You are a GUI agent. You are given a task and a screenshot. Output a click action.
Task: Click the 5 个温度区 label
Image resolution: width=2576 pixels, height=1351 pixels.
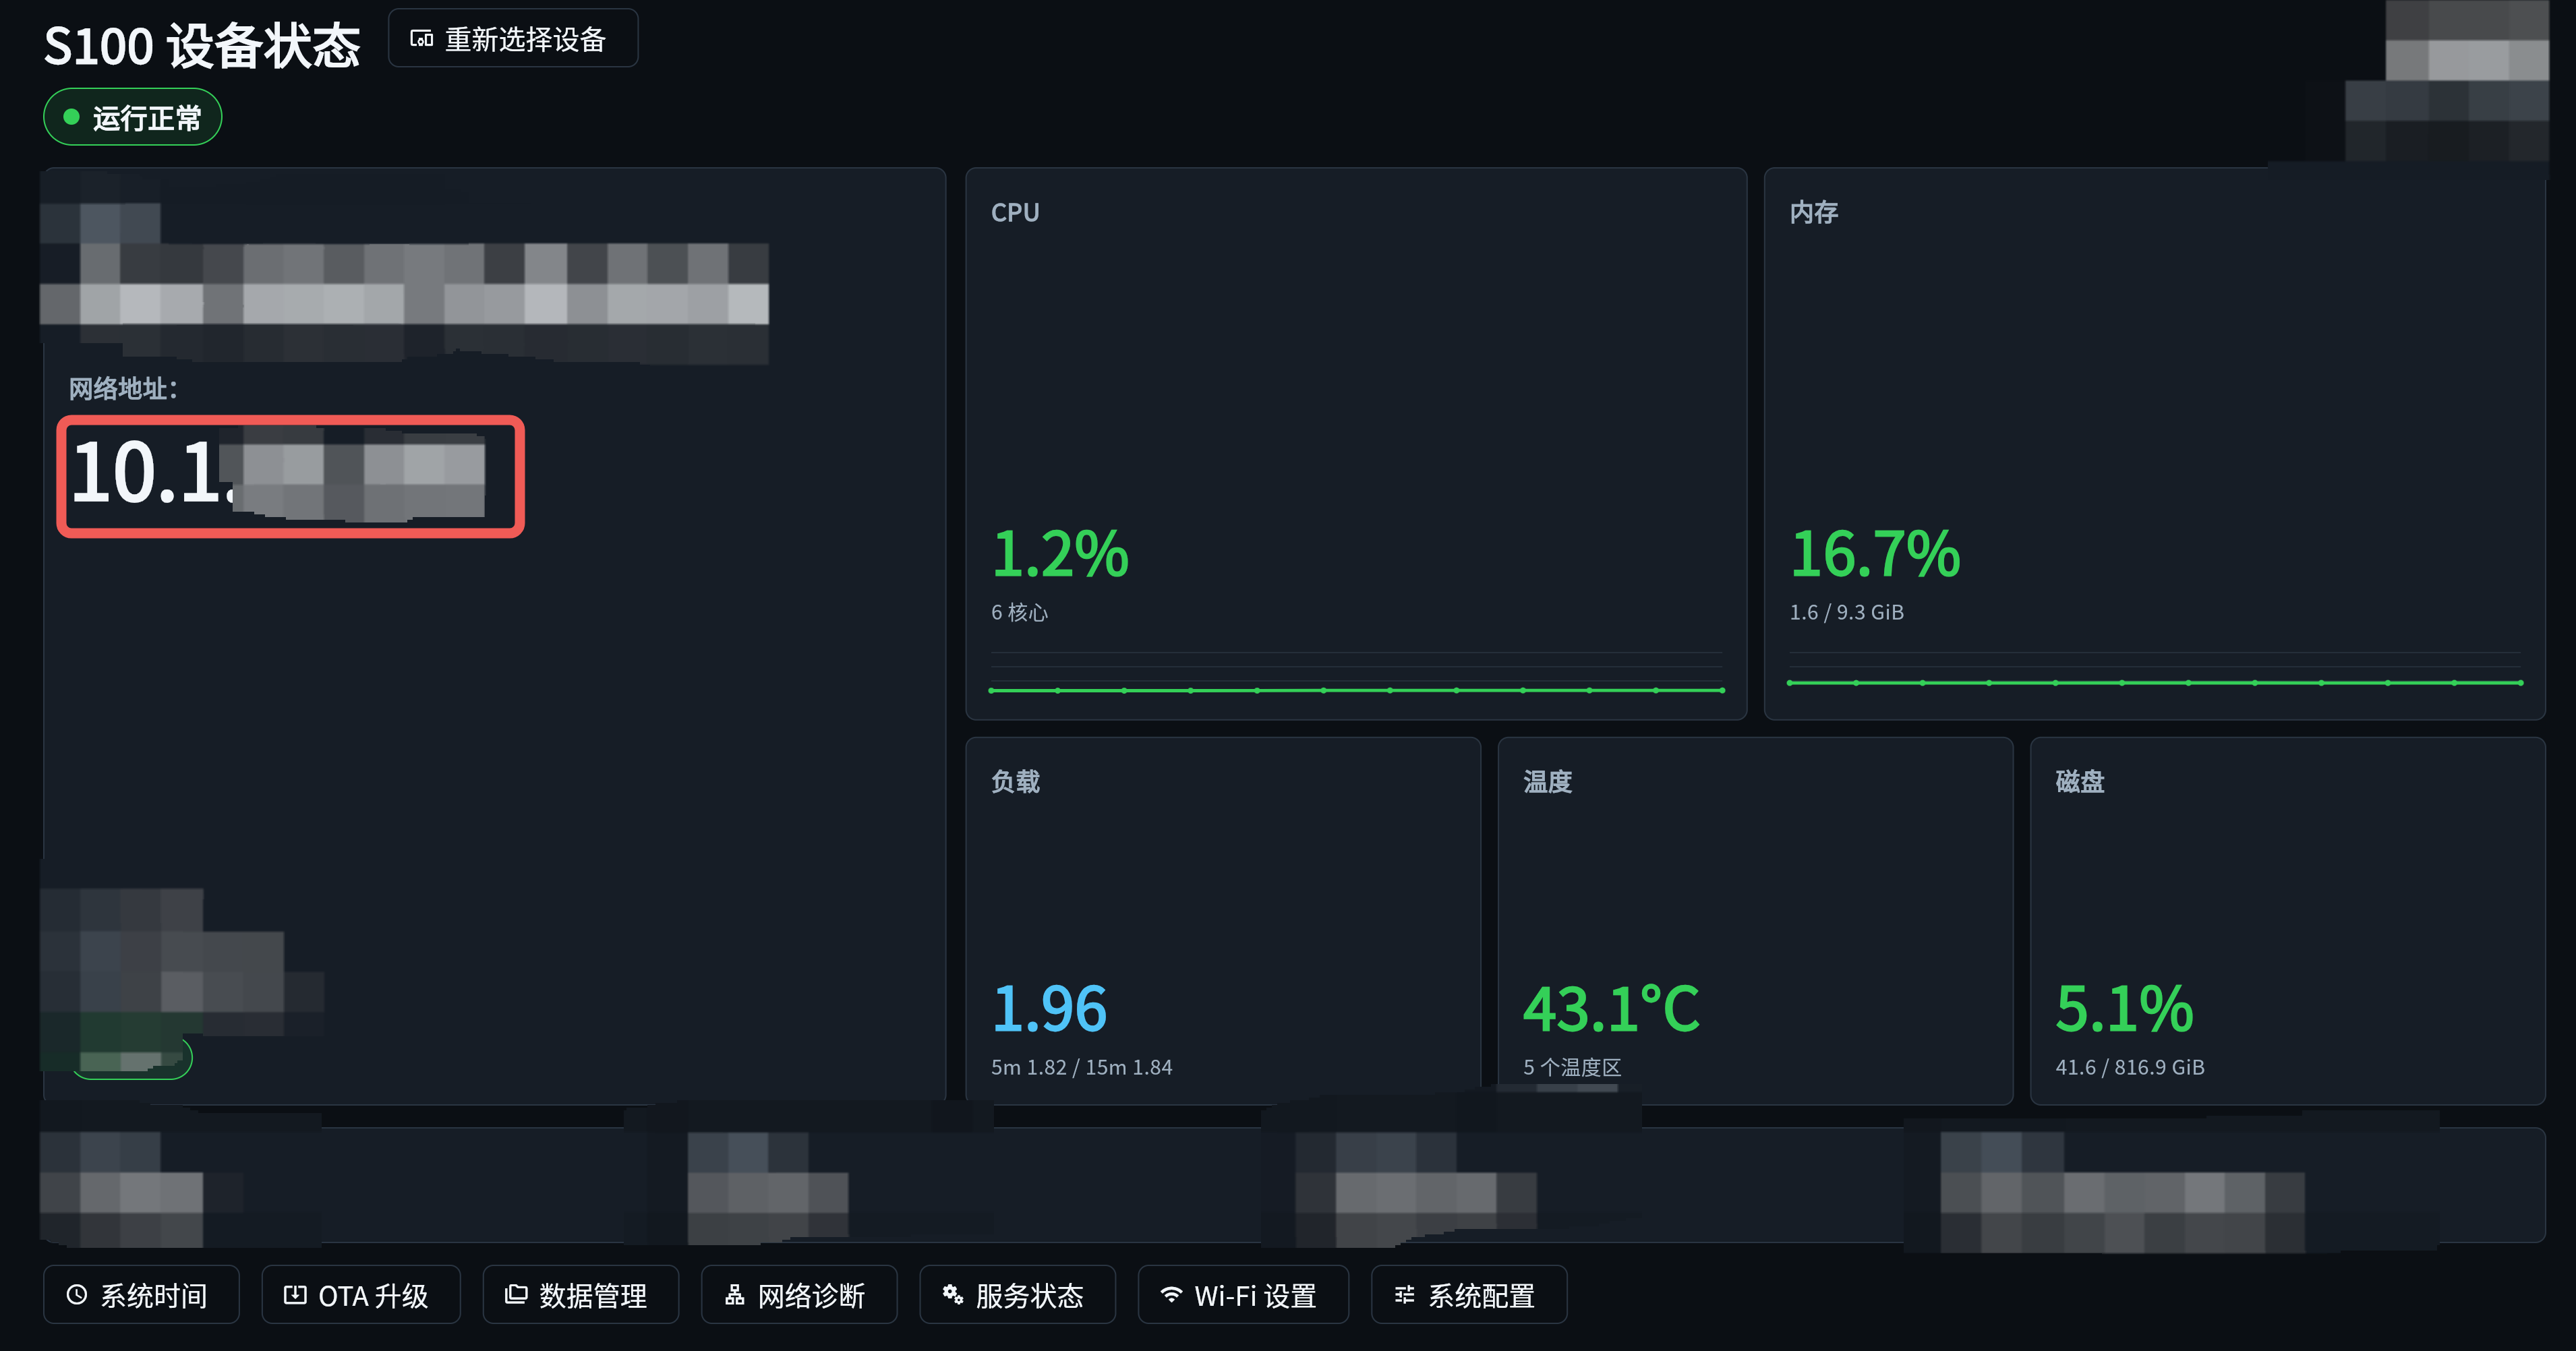point(1572,1067)
